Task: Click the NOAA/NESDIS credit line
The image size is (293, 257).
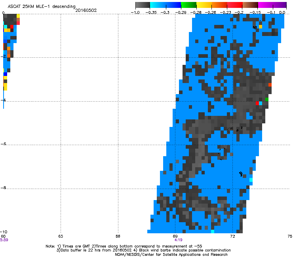Action: click(x=171, y=255)
